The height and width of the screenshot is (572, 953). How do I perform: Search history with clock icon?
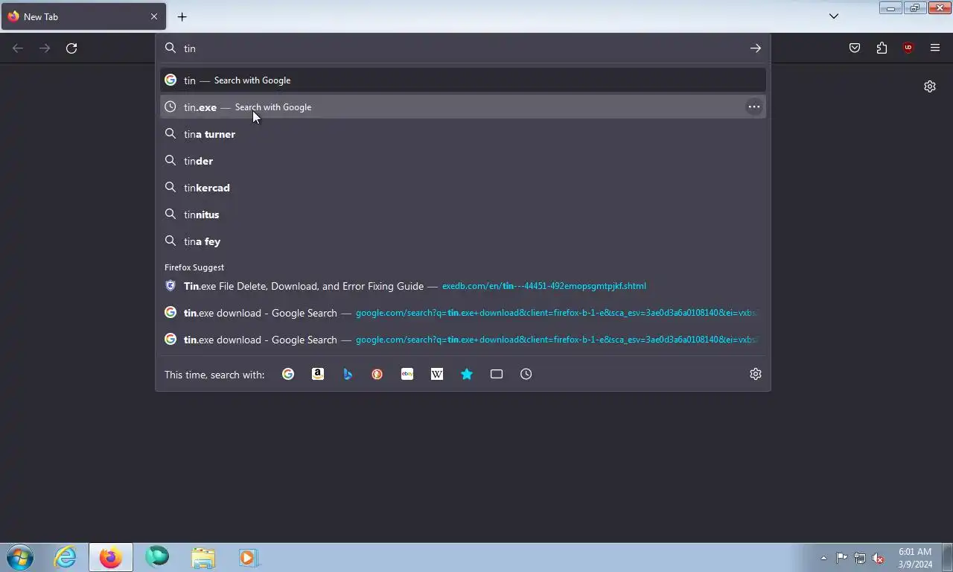(x=526, y=374)
